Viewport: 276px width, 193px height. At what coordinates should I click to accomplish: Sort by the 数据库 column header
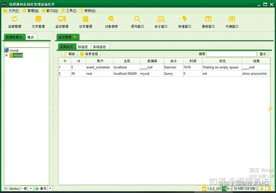[x=152, y=61]
